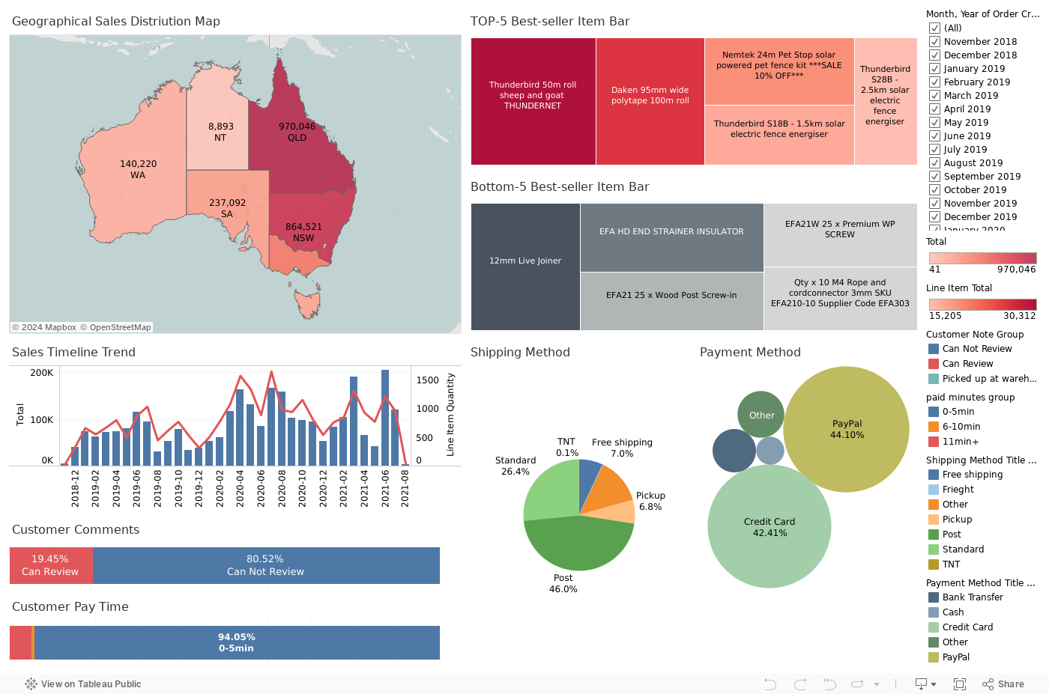Click the Total color gradient legend
This screenshot has width=1049, height=694.
click(x=983, y=258)
